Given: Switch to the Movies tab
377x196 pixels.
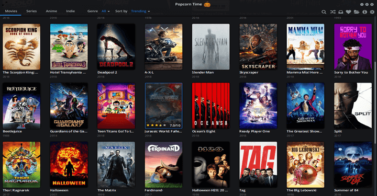Looking at the screenshot, I should coord(11,11).
